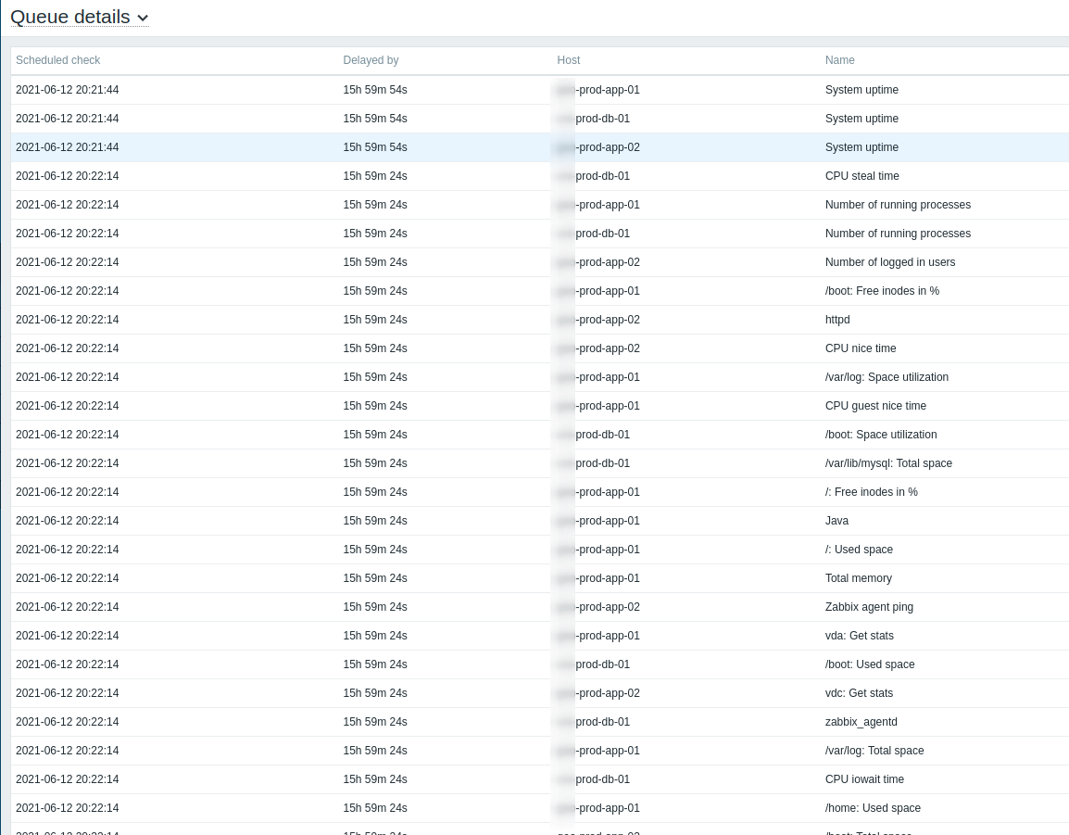Click the Zabbix agent ping item
Screen dimensions: 1069x835
click(869, 607)
